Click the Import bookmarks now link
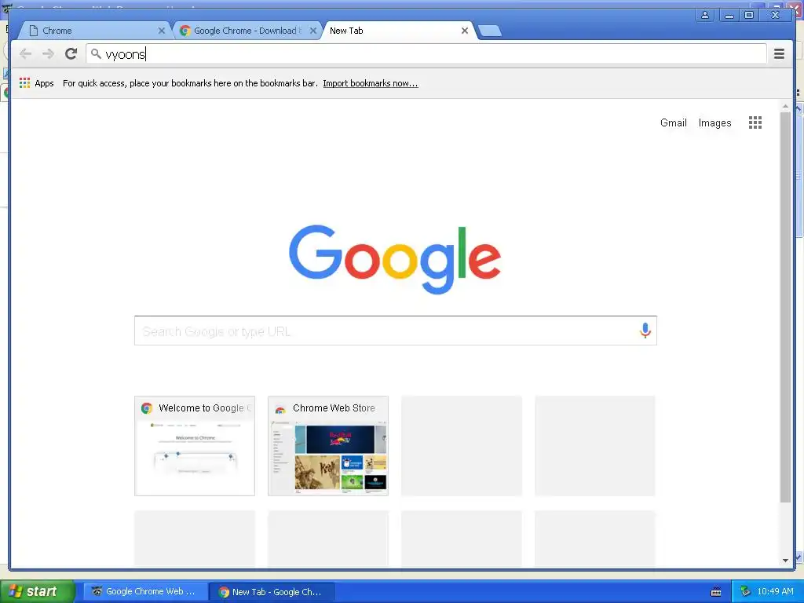Viewport: 804px width, 603px height. pos(371,83)
